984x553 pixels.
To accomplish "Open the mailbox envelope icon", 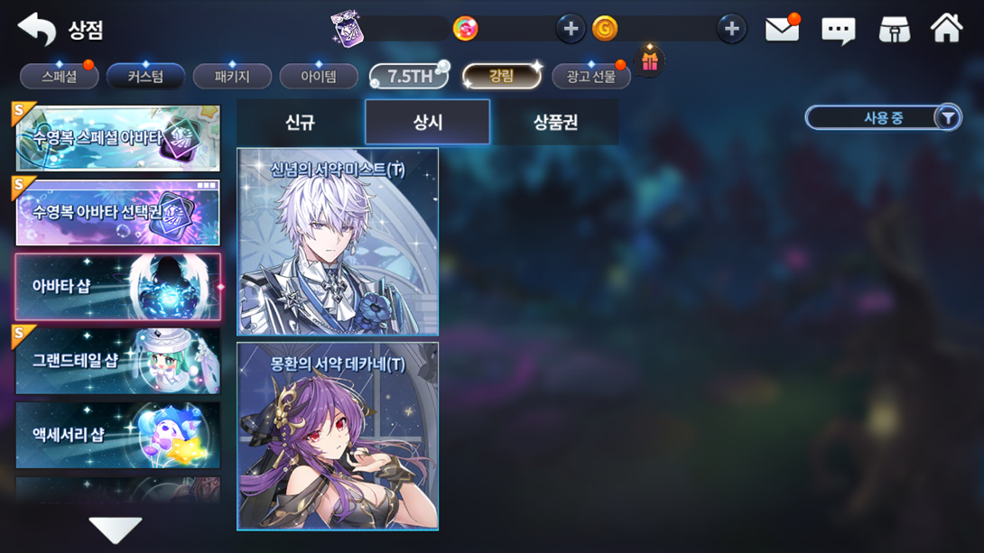I will coord(782,29).
